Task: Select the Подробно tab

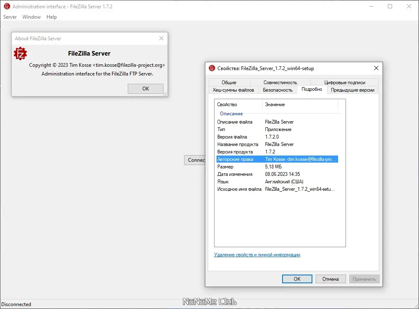Action: [x=312, y=89]
